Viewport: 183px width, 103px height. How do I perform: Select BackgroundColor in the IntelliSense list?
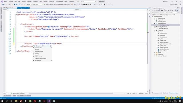43,46
